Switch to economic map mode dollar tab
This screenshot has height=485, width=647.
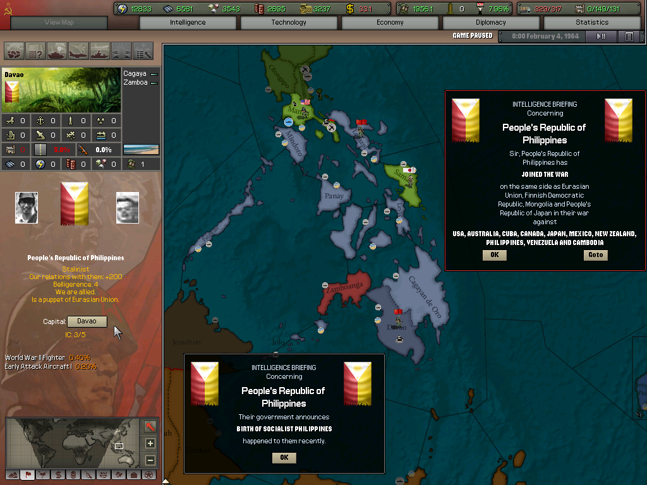click(58, 475)
